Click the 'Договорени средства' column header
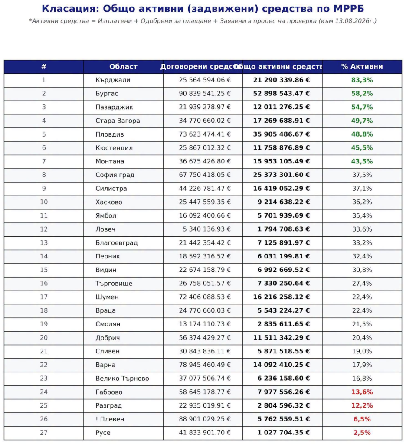 [203, 66]
